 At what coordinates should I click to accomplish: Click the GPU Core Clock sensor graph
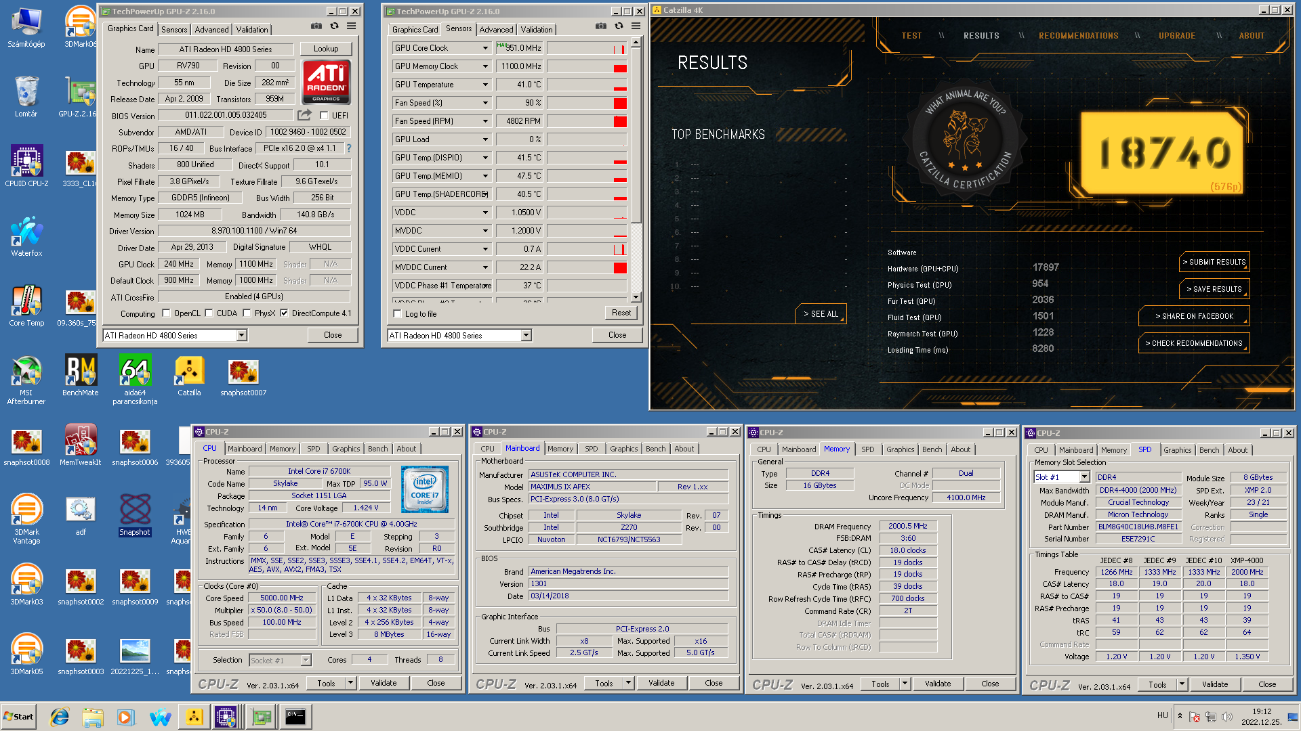(x=587, y=48)
